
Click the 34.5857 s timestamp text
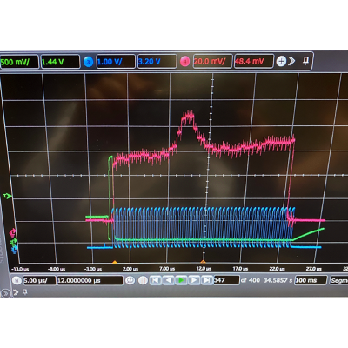278,280
